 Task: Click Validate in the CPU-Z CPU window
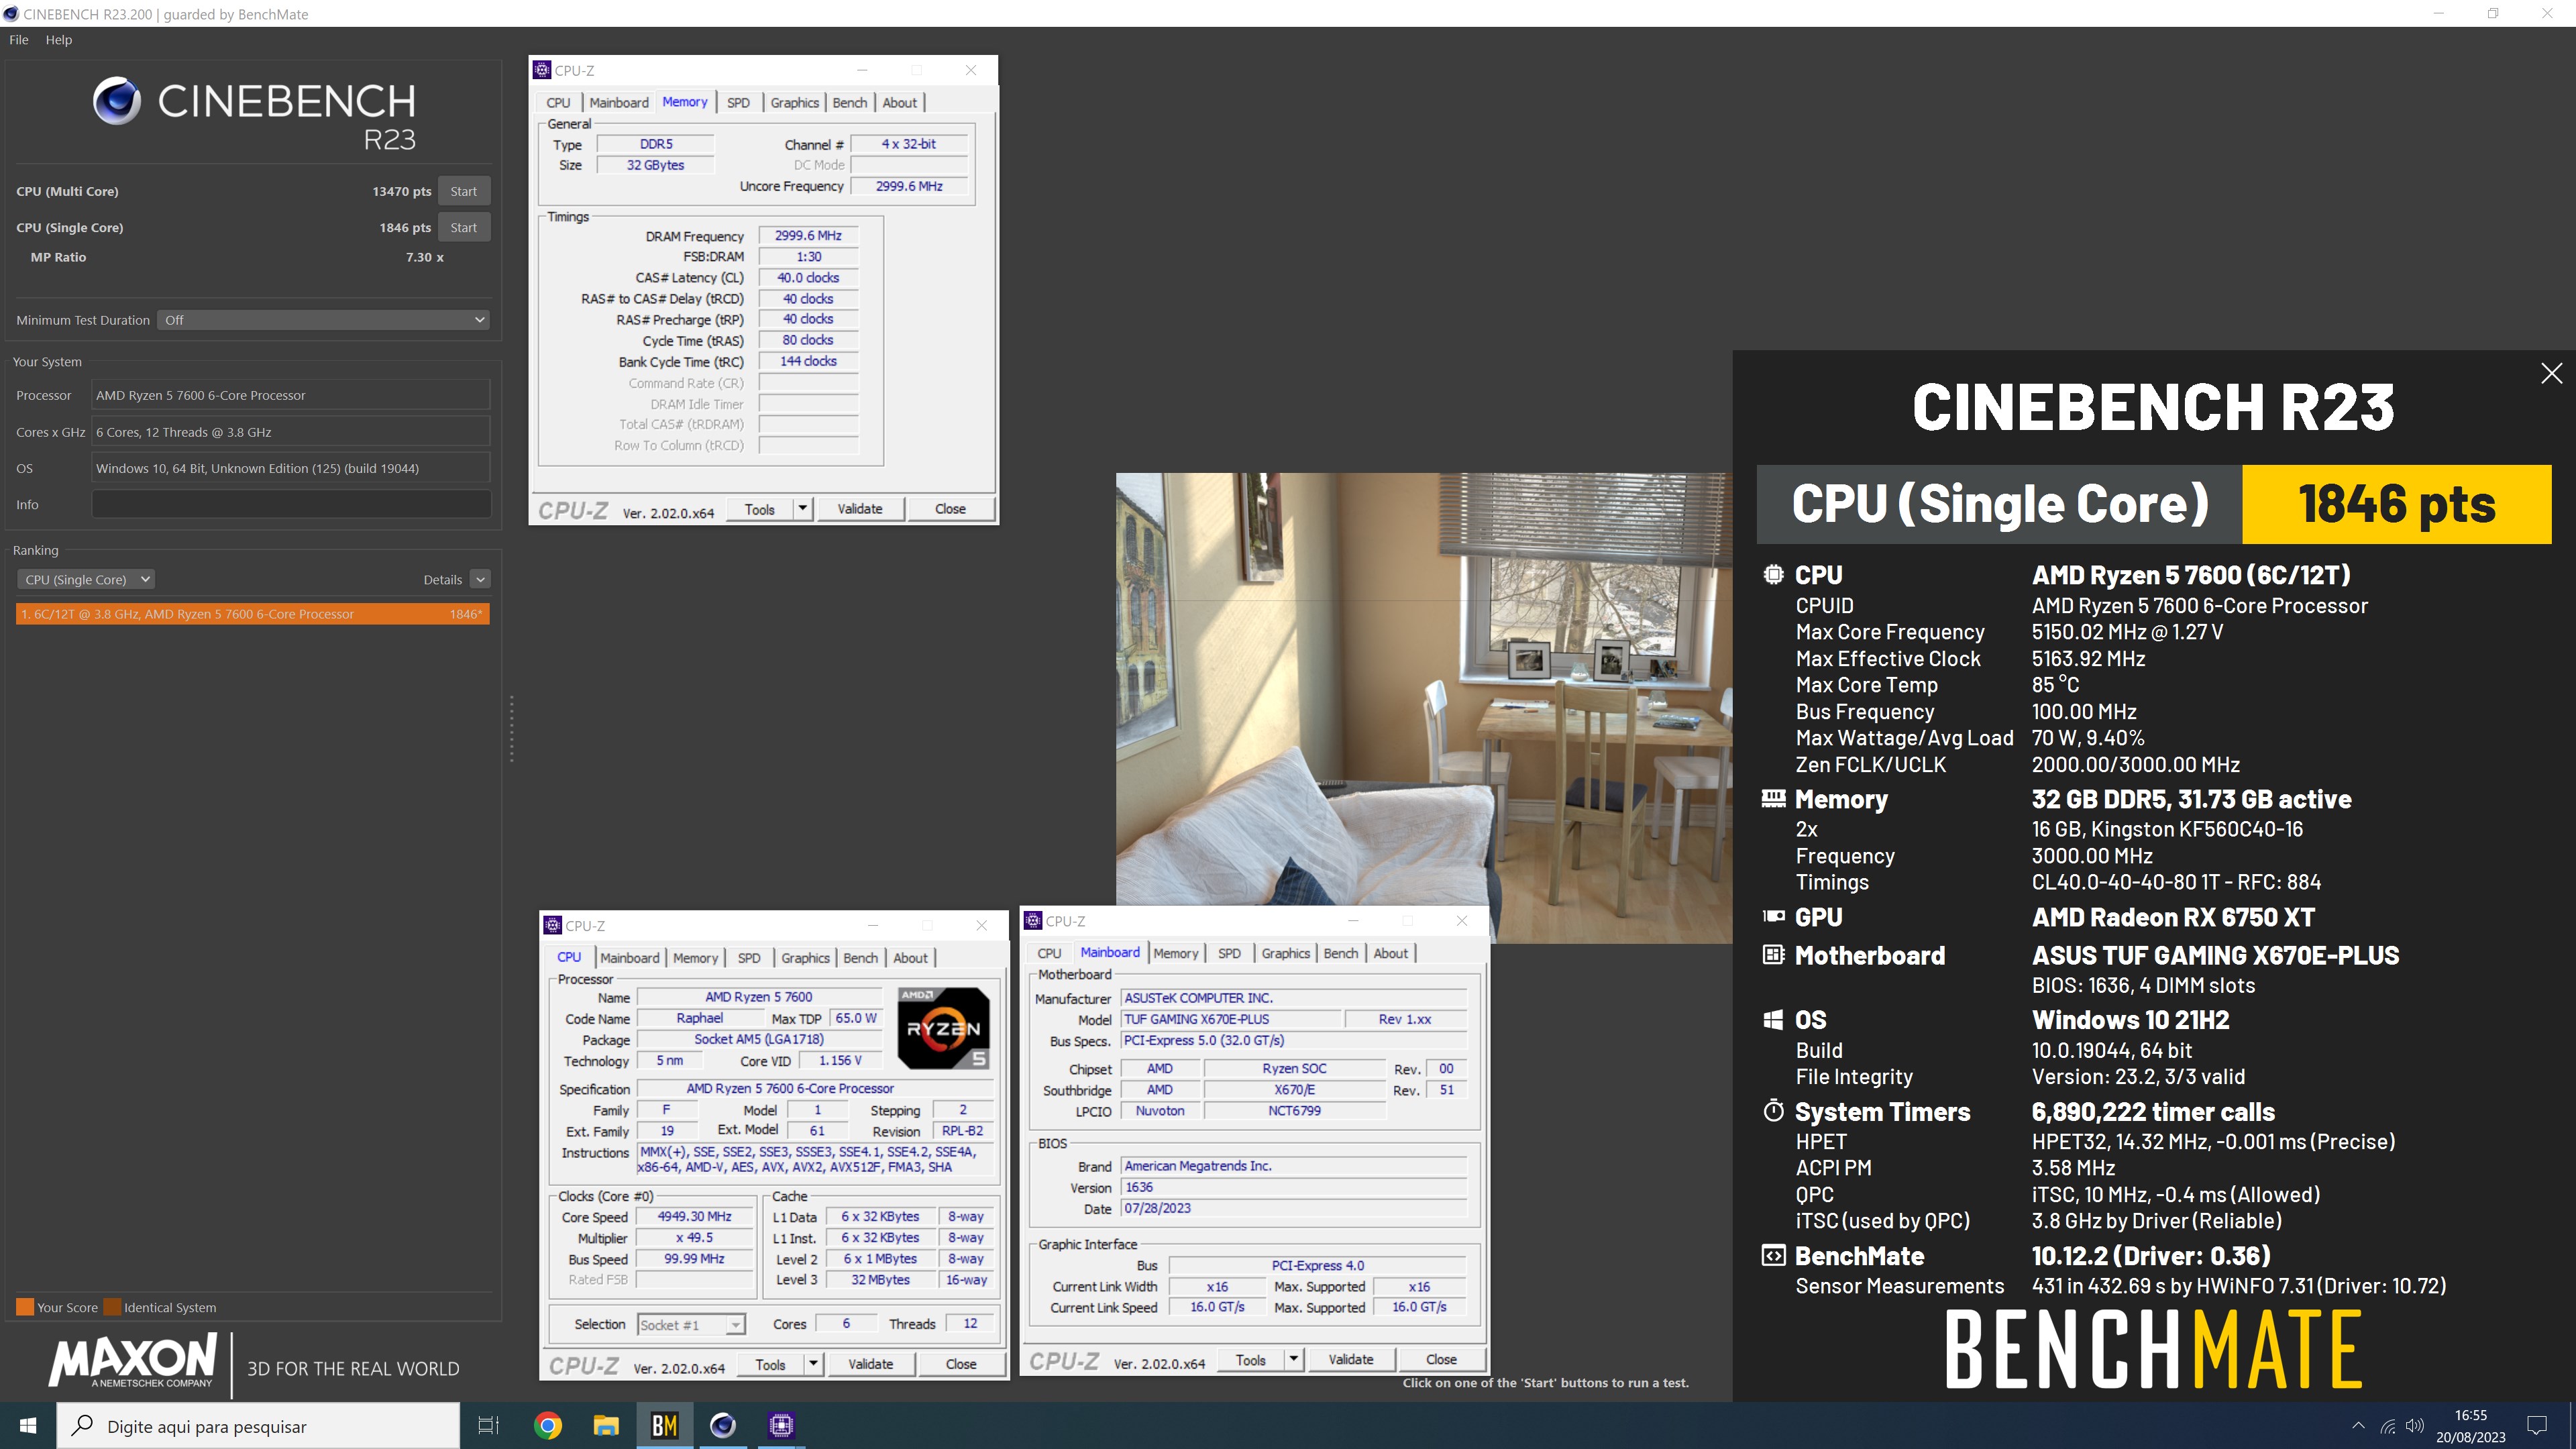pyautogui.click(x=871, y=1364)
